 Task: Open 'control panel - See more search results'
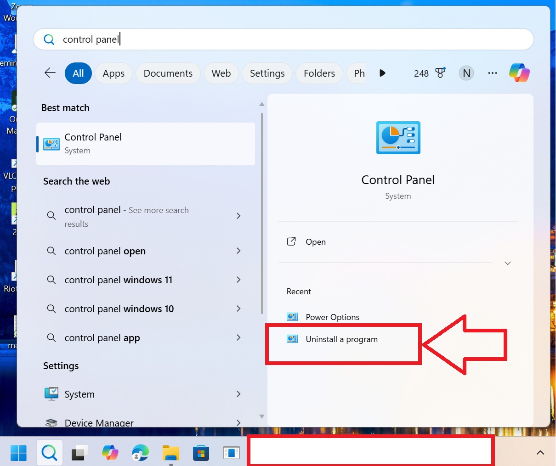tap(146, 216)
